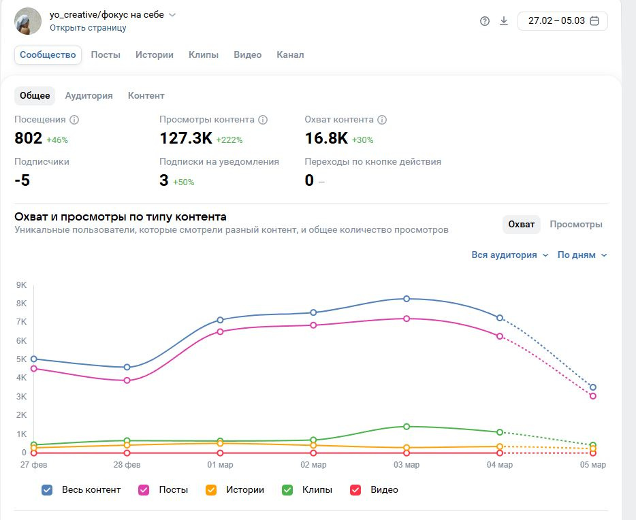The image size is (636, 520).
Task: Open the Вся аудитория dropdown
Action: coord(509,255)
